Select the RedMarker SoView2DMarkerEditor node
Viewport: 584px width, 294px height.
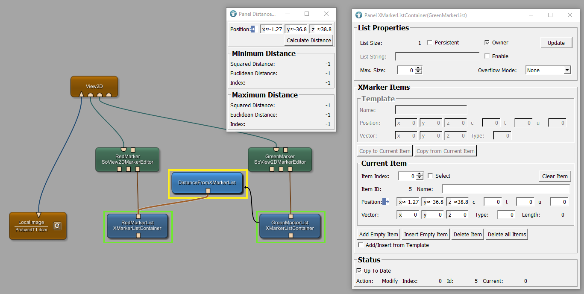pyautogui.click(x=127, y=159)
